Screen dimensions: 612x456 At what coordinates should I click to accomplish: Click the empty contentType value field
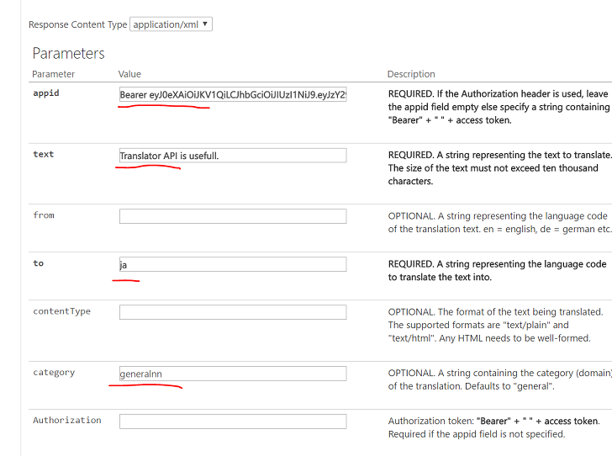coord(233,312)
